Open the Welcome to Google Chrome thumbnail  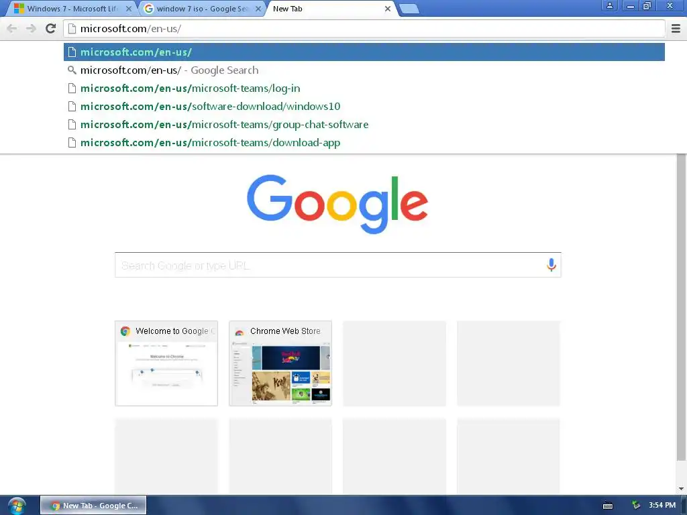[x=166, y=363]
